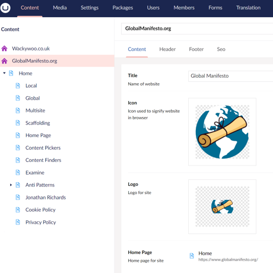Image resolution: width=273 pixels, height=273 pixels.
Task: Click the GlobalManifesto.org node name field
Action: (197, 28)
